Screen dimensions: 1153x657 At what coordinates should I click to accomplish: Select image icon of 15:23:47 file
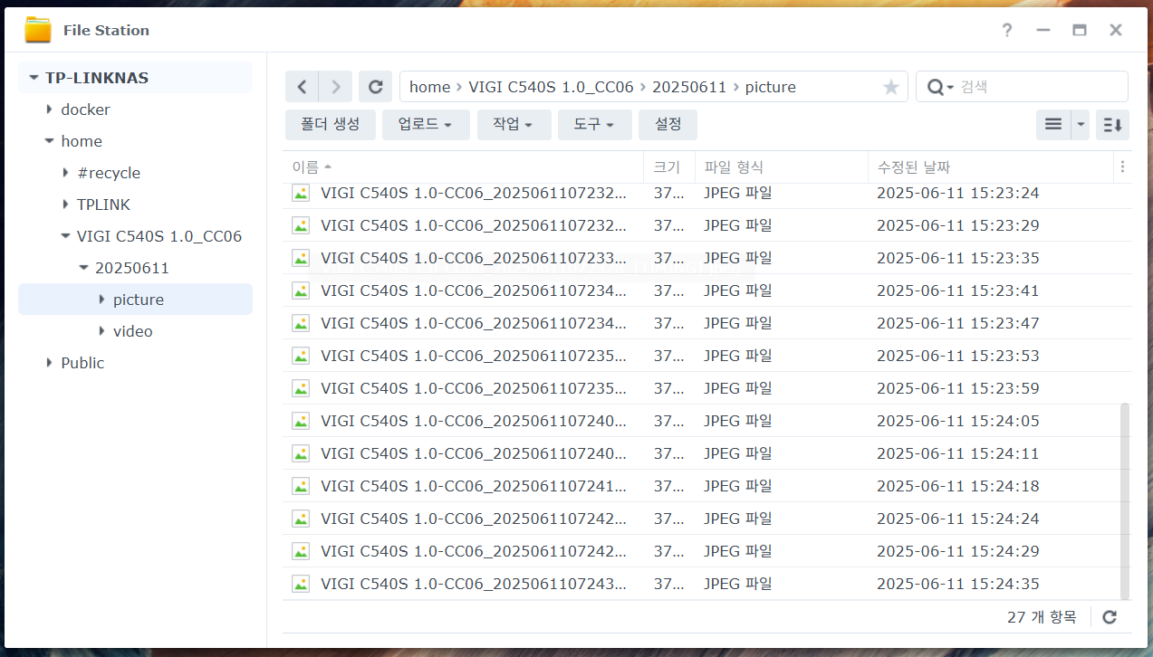[x=301, y=323]
